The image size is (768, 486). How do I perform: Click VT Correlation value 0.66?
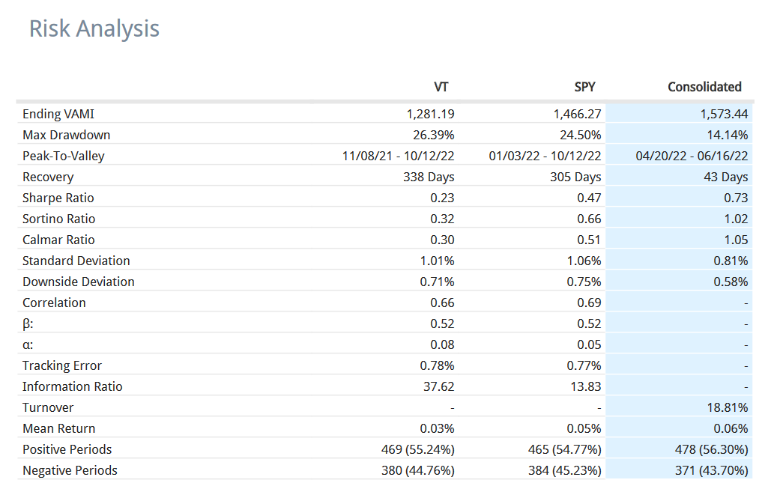coord(442,303)
